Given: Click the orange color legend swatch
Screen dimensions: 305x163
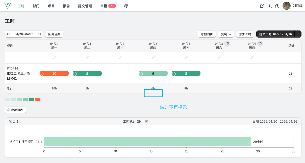Looking at the screenshot, I should point(38,100).
